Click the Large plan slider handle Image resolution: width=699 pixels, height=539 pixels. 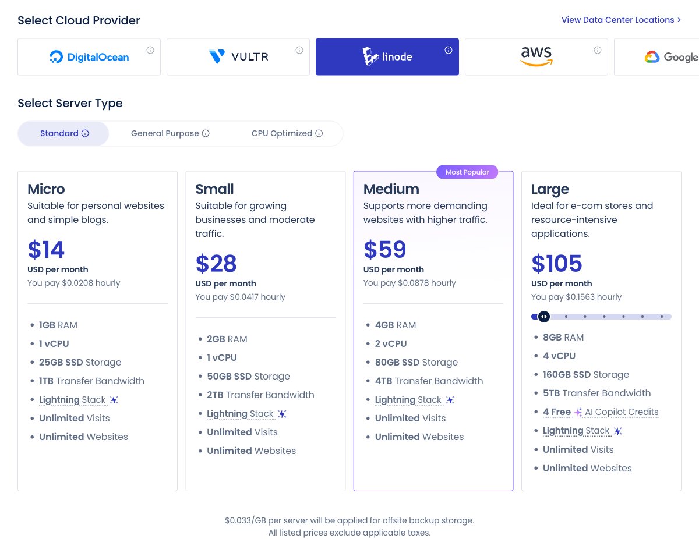click(543, 317)
